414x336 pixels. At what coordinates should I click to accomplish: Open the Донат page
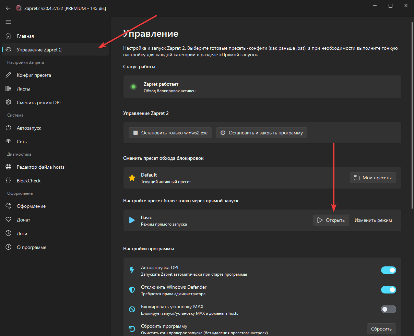55,220
